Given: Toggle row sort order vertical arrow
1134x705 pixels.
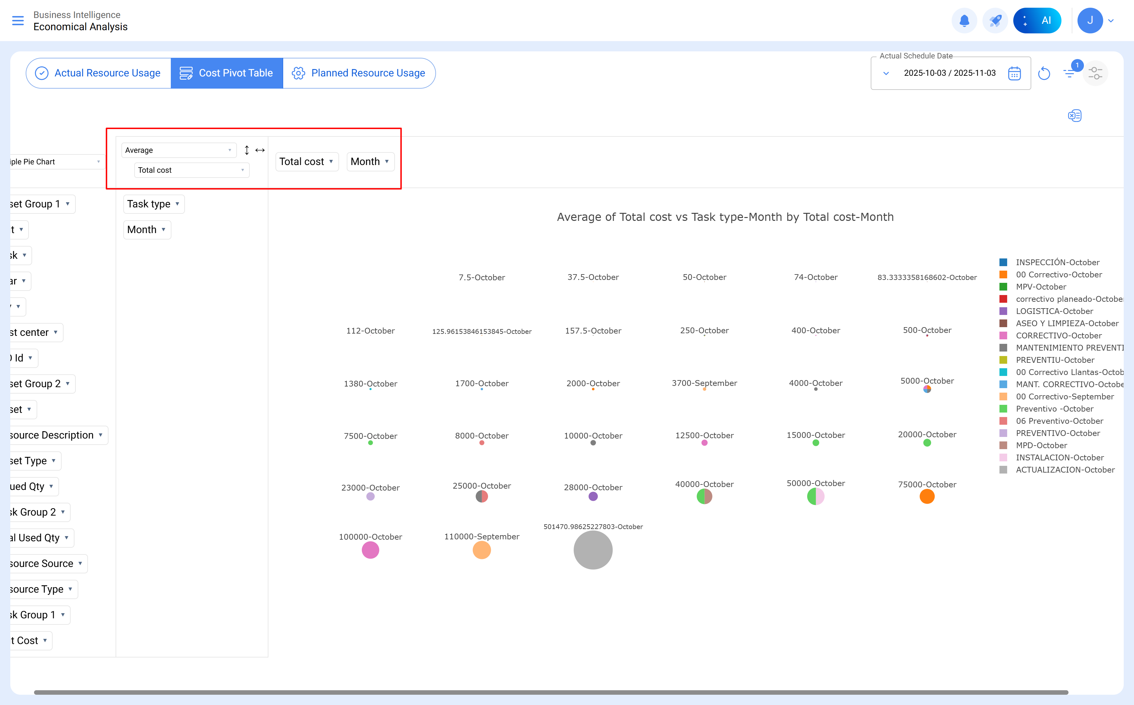Looking at the screenshot, I should (x=247, y=150).
